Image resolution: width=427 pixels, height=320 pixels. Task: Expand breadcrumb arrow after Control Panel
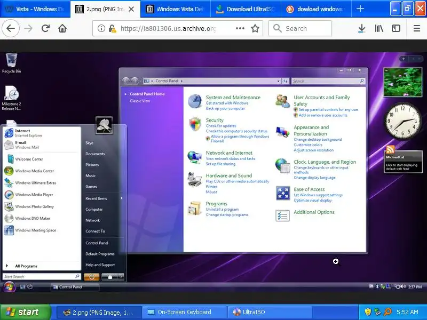[x=181, y=81]
